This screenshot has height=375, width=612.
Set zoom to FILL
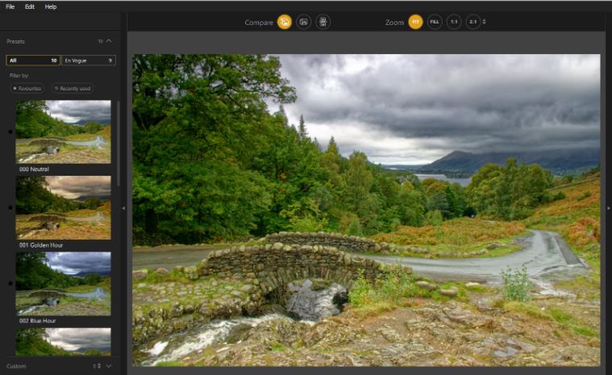pos(435,22)
